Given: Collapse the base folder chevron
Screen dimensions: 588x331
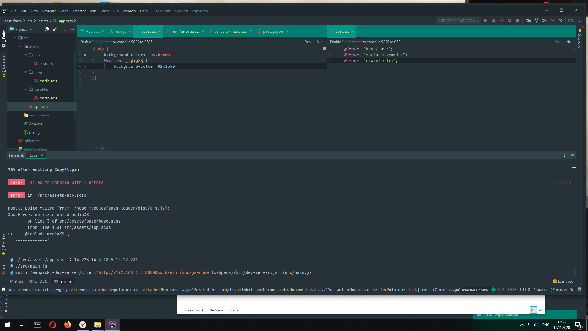Looking at the screenshot, I should (25, 55).
